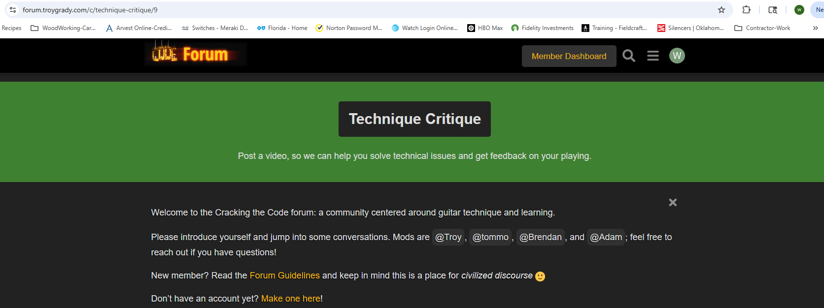
Task: Click the @Adam moderator mention
Action: 606,237
